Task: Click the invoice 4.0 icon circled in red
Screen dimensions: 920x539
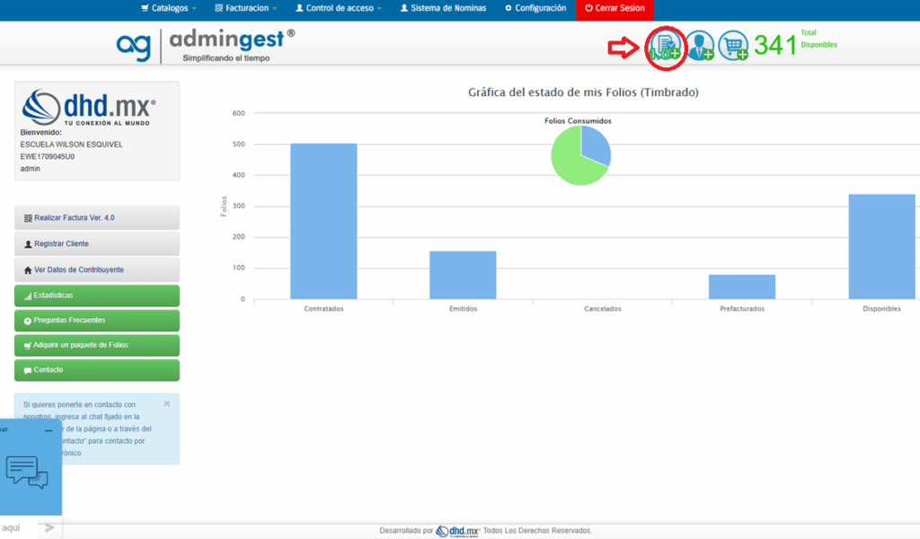Action: point(665,45)
